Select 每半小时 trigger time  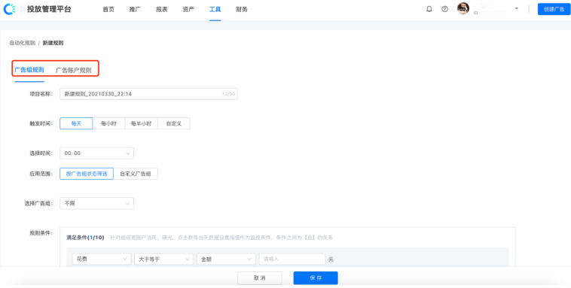pos(142,123)
